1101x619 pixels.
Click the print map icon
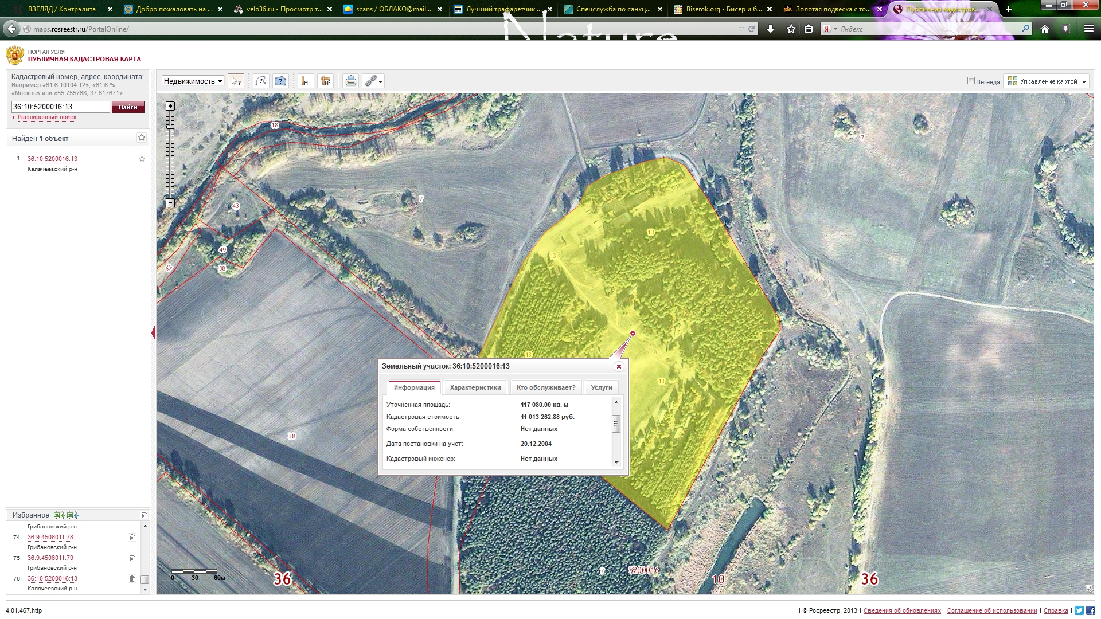tap(350, 81)
